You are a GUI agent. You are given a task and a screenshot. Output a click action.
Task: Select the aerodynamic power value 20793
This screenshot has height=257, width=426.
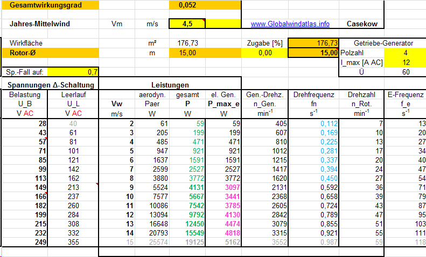pos(152,233)
